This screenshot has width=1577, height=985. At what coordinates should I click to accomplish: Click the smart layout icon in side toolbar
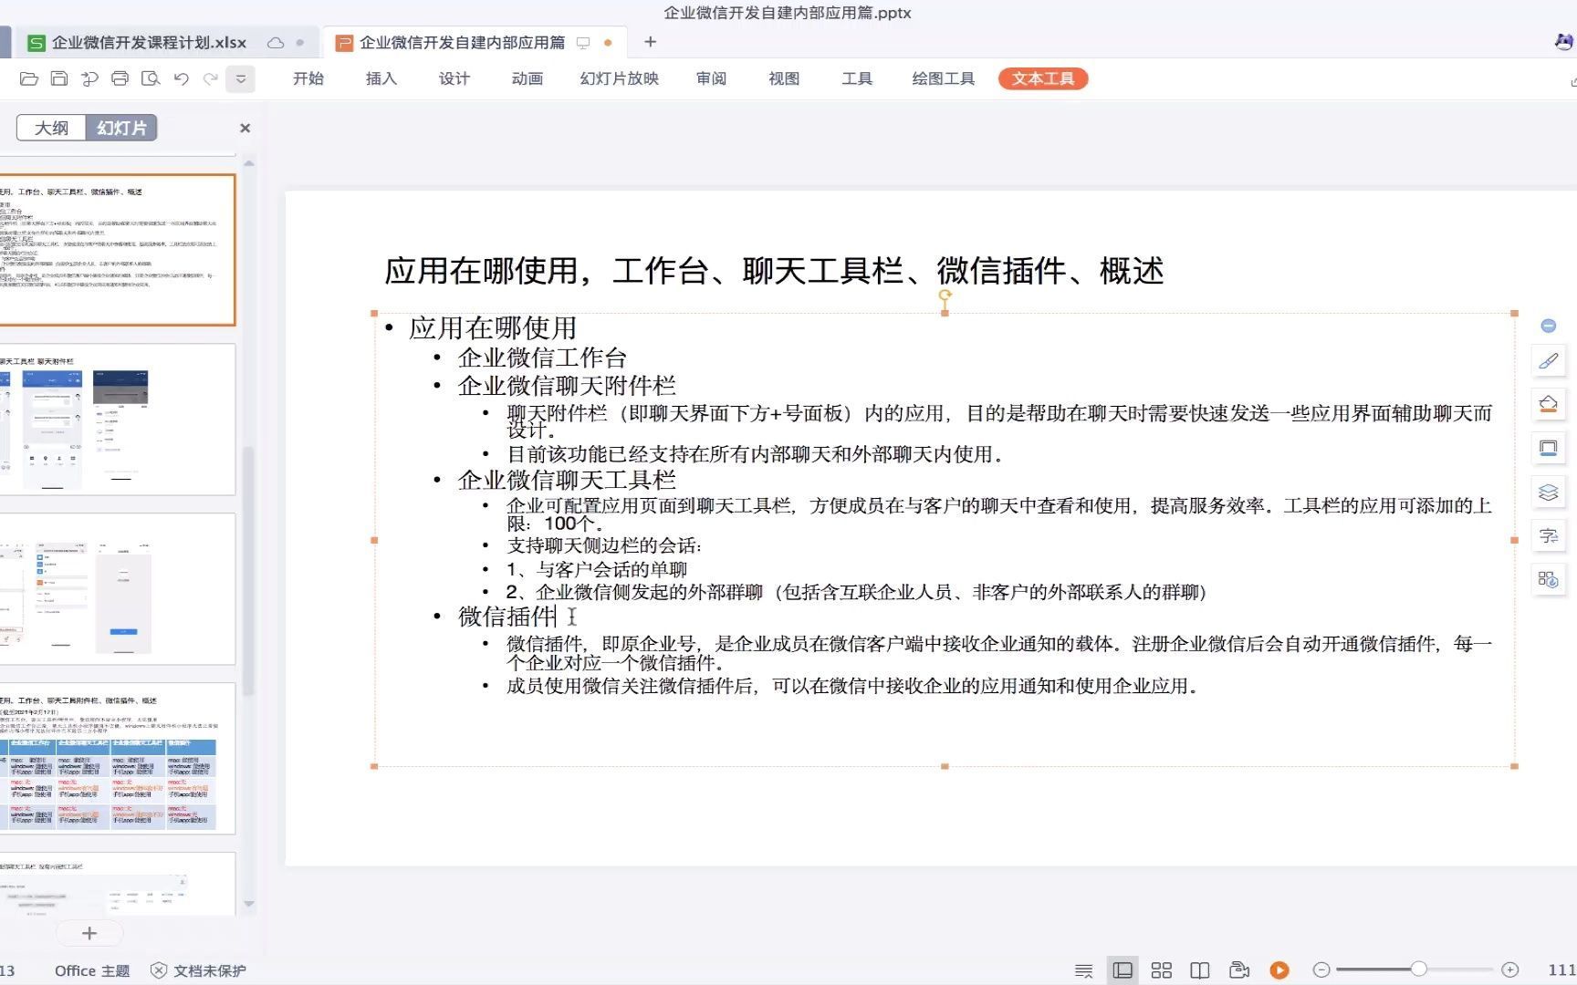[x=1549, y=579]
